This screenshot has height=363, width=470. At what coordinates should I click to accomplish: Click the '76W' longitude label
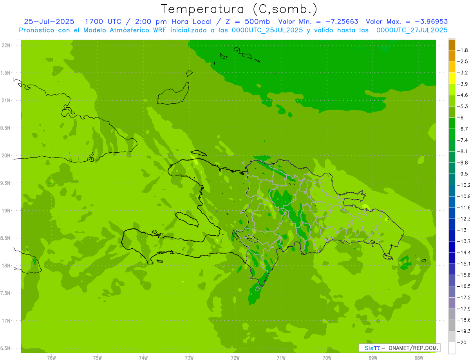51,358
